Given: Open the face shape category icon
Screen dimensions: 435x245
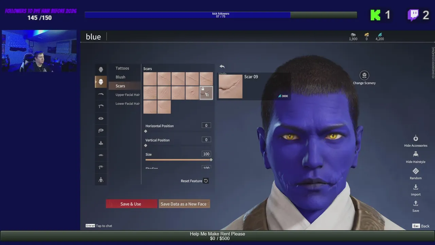Looking at the screenshot, I should tap(101, 69).
